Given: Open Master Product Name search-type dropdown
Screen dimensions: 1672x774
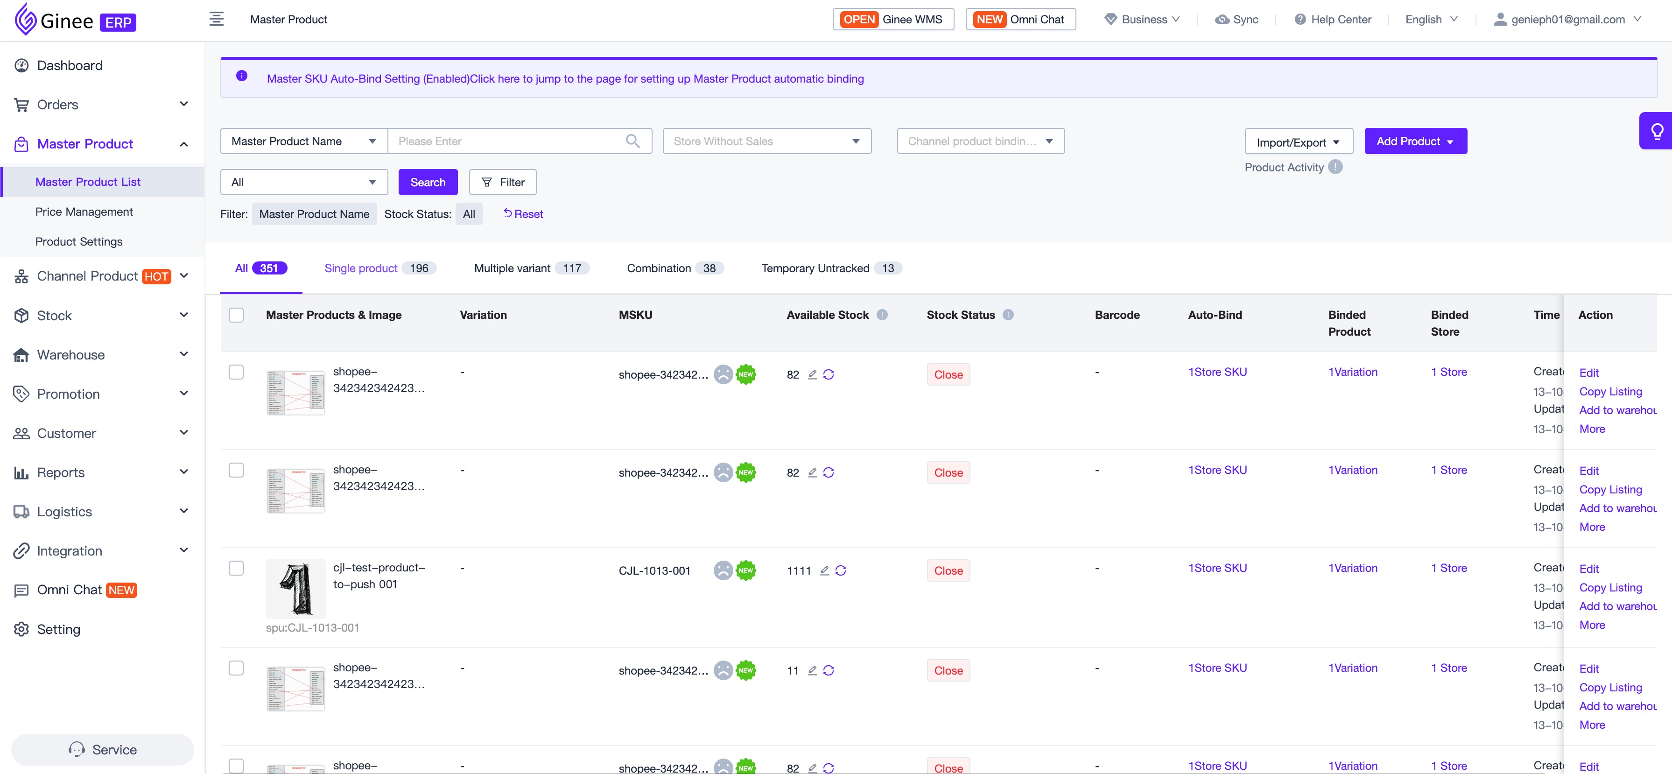Looking at the screenshot, I should (304, 141).
